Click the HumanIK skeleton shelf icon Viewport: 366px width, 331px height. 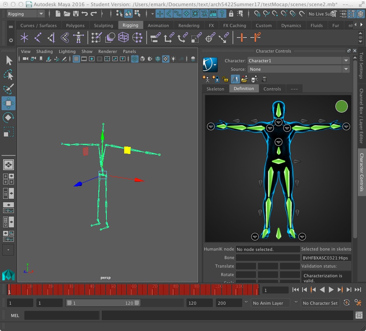79,38
